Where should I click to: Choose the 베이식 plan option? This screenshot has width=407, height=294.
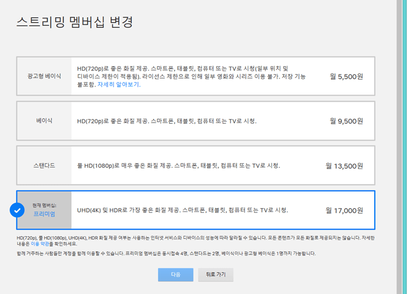coord(196,121)
